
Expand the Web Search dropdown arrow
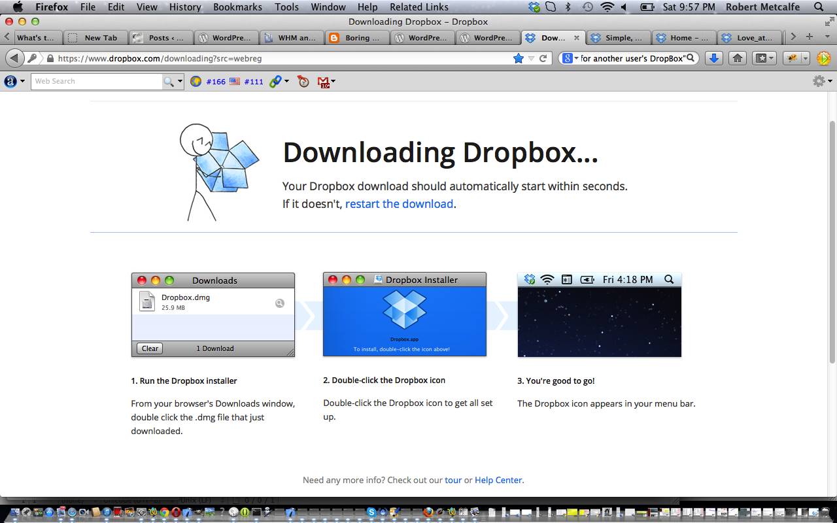tap(180, 81)
